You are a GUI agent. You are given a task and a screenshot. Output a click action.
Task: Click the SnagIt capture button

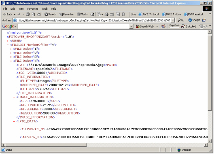194,20
